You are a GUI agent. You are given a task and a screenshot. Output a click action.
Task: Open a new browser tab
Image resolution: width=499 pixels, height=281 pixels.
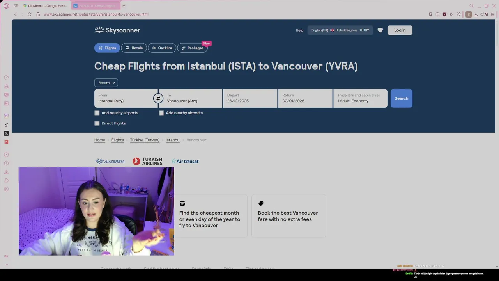(124, 6)
